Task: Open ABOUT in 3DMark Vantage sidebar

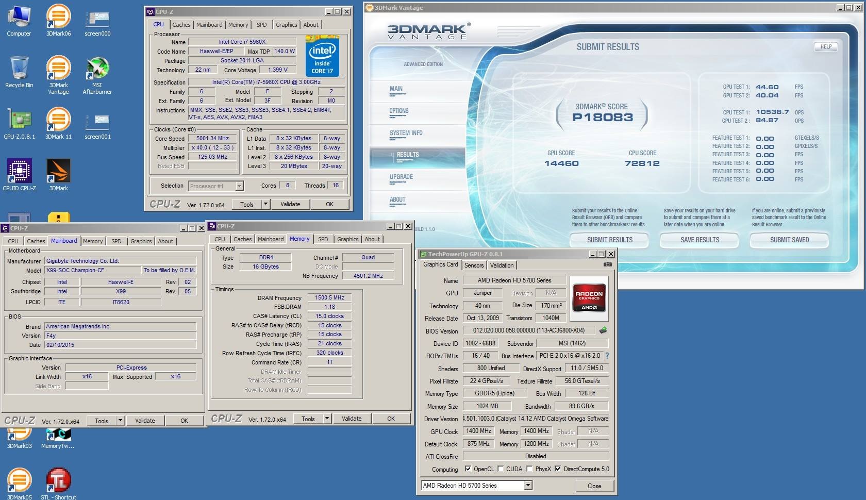Action: click(397, 200)
